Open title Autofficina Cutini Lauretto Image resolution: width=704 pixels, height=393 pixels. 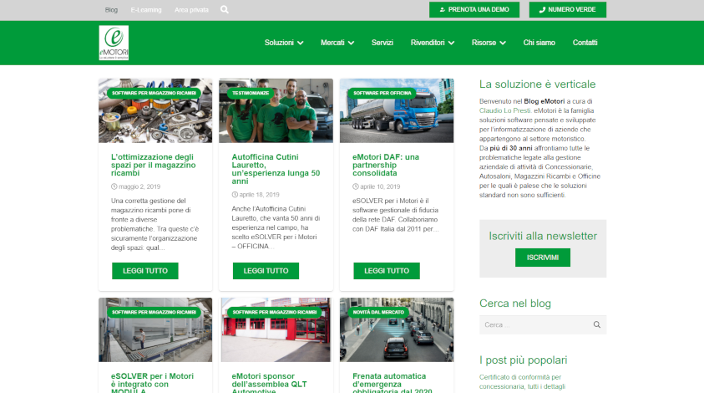(276, 169)
